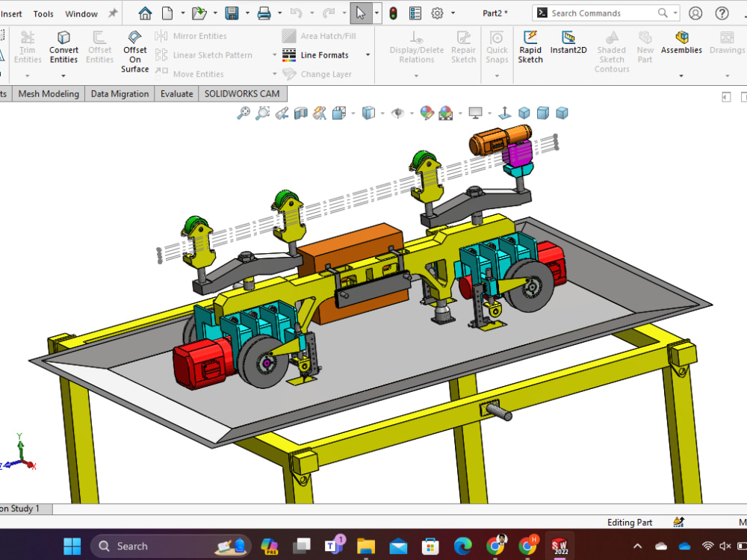Expand the New document dropdown arrow
This screenshot has height=560, width=747.
[x=183, y=13]
